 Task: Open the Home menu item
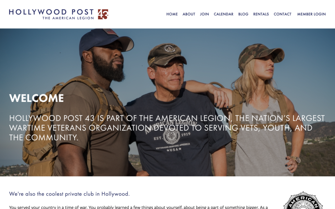172,14
